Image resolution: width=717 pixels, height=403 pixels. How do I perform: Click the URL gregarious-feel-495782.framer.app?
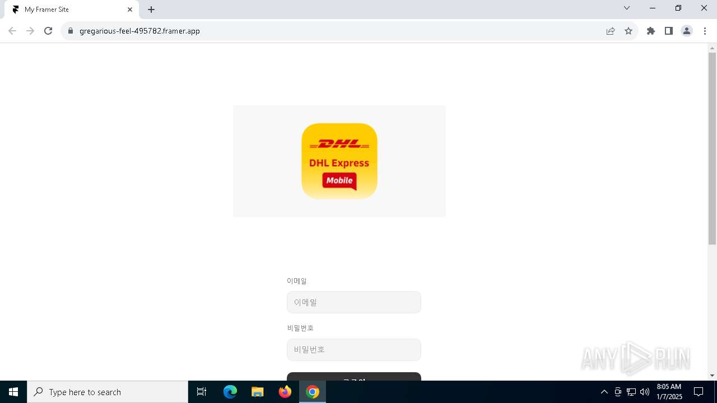[139, 31]
